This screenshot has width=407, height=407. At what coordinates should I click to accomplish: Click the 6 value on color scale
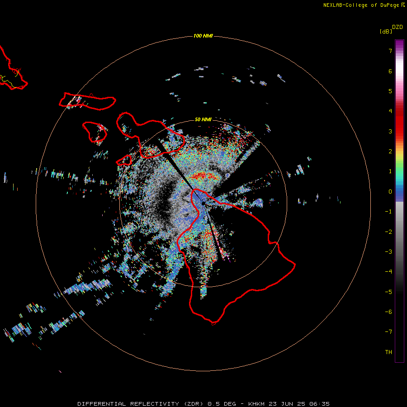point(390,71)
